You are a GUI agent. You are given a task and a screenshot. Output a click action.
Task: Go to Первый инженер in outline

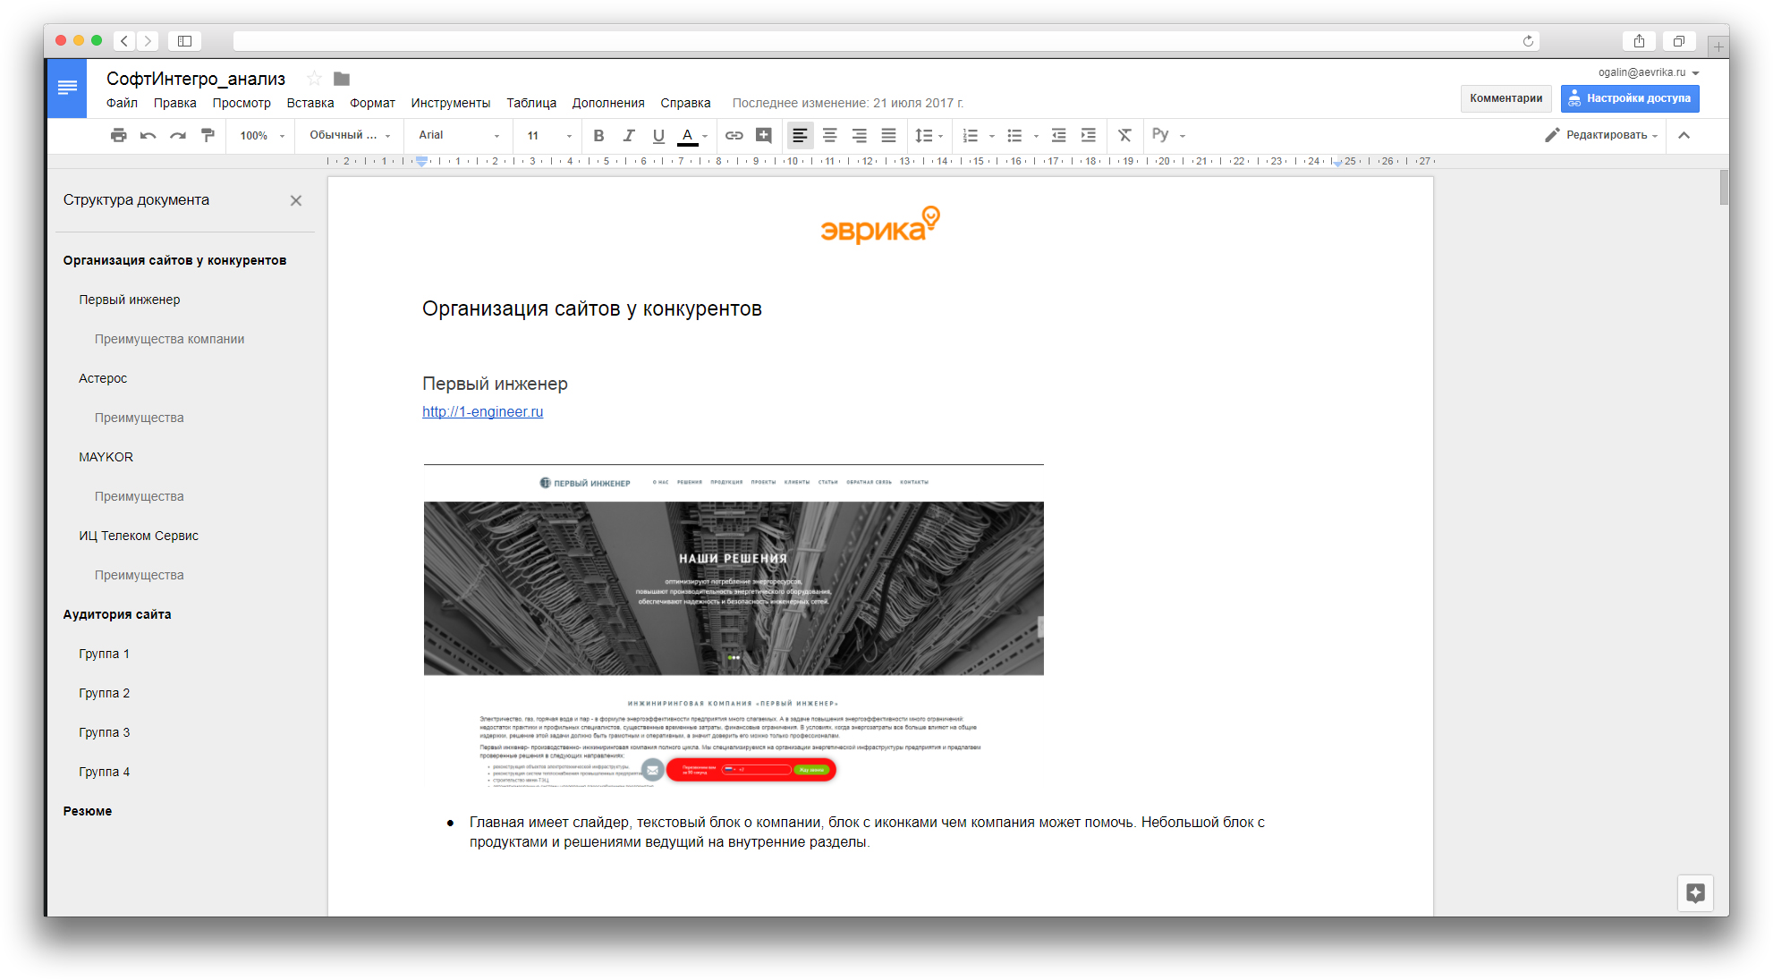[x=130, y=300]
